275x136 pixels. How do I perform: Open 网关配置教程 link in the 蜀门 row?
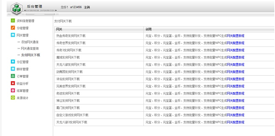coord(236,108)
